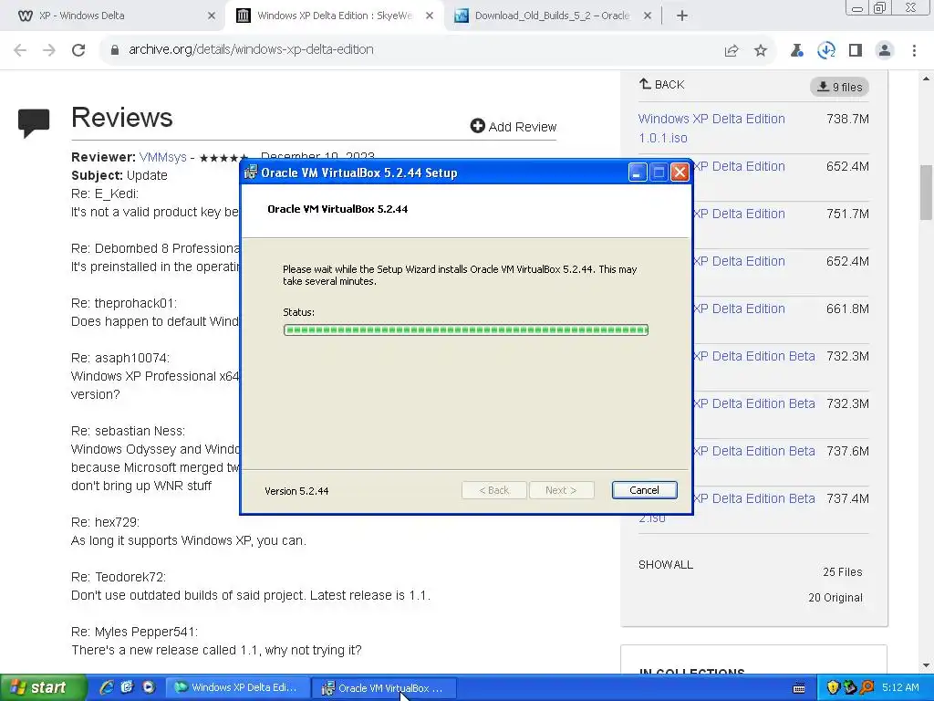Click the magnifier system tray icon
This screenshot has width=934, height=701.
pyautogui.click(x=867, y=687)
